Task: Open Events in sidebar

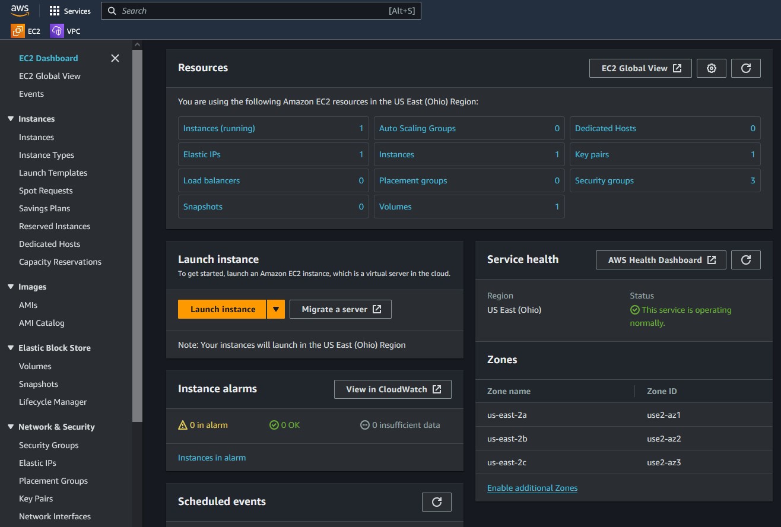Action: pos(31,94)
